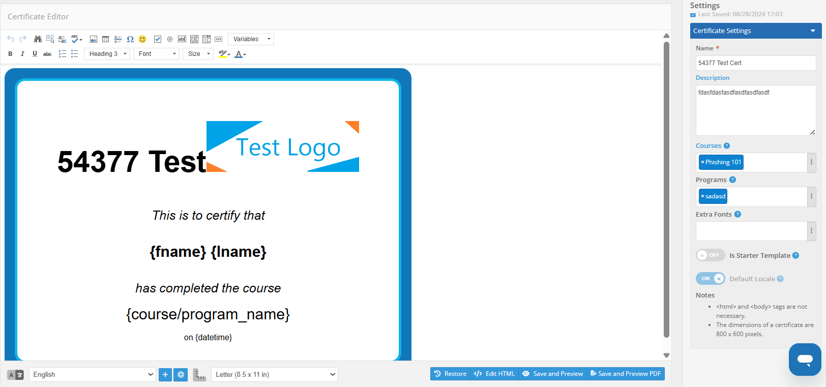Image resolution: width=826 pixels, height=387 pixels.
Task: Open the Letter (8.5 x 11 in) page size dropdown
Action: tap(275, 375)
